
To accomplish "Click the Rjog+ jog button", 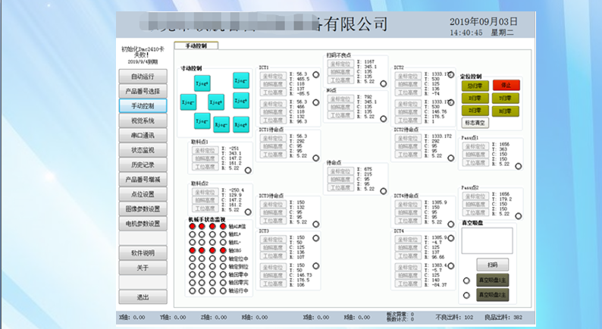I will (x=241, y=125).
